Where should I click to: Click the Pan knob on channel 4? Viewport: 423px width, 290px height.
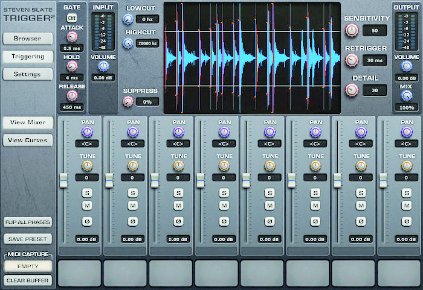pyautogui.click(x=224, y=132)
